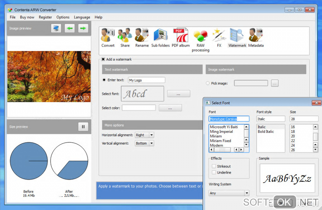322x210 pixels.
Task: Select Bold Italic in Font style list
Action: tap(266, 132)
